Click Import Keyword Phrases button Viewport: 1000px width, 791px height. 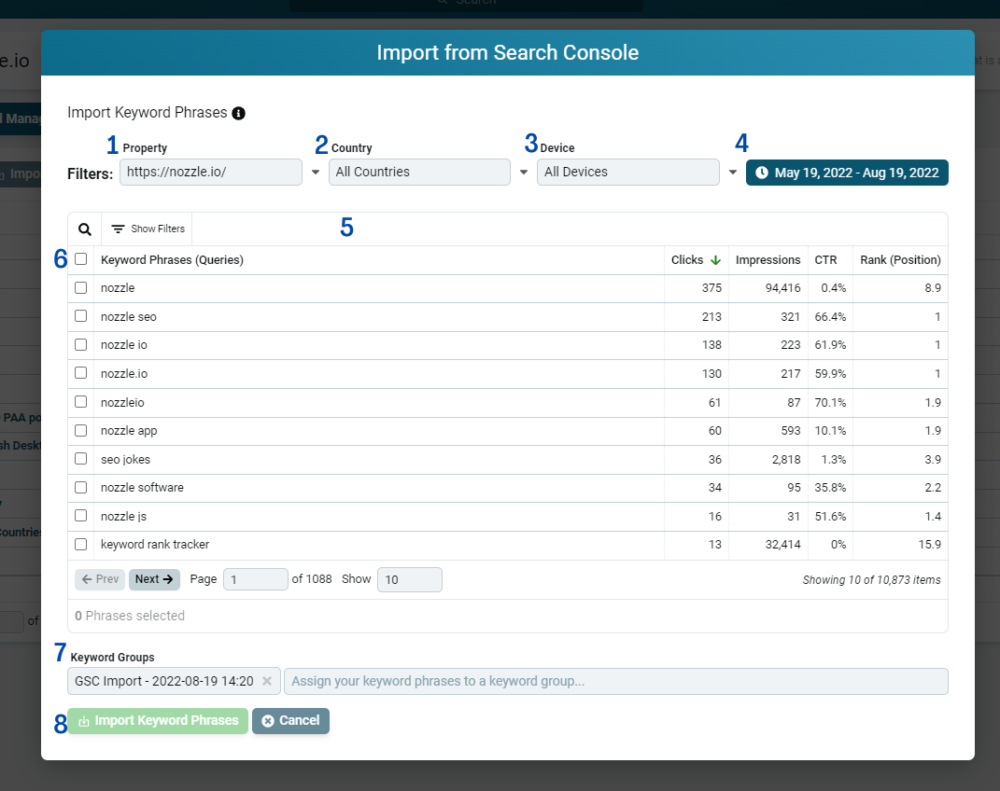(158, 721)
